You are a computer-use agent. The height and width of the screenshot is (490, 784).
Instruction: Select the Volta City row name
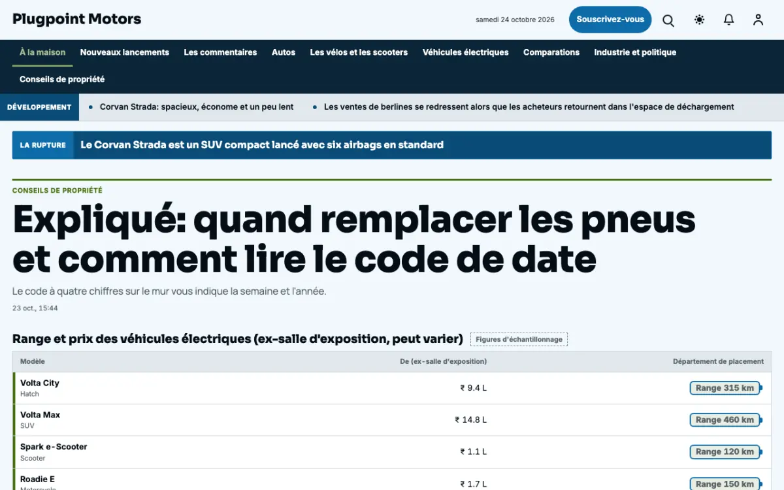[40, 383]
